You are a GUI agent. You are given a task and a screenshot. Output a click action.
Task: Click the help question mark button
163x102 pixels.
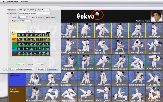click(x=4, y=69)
